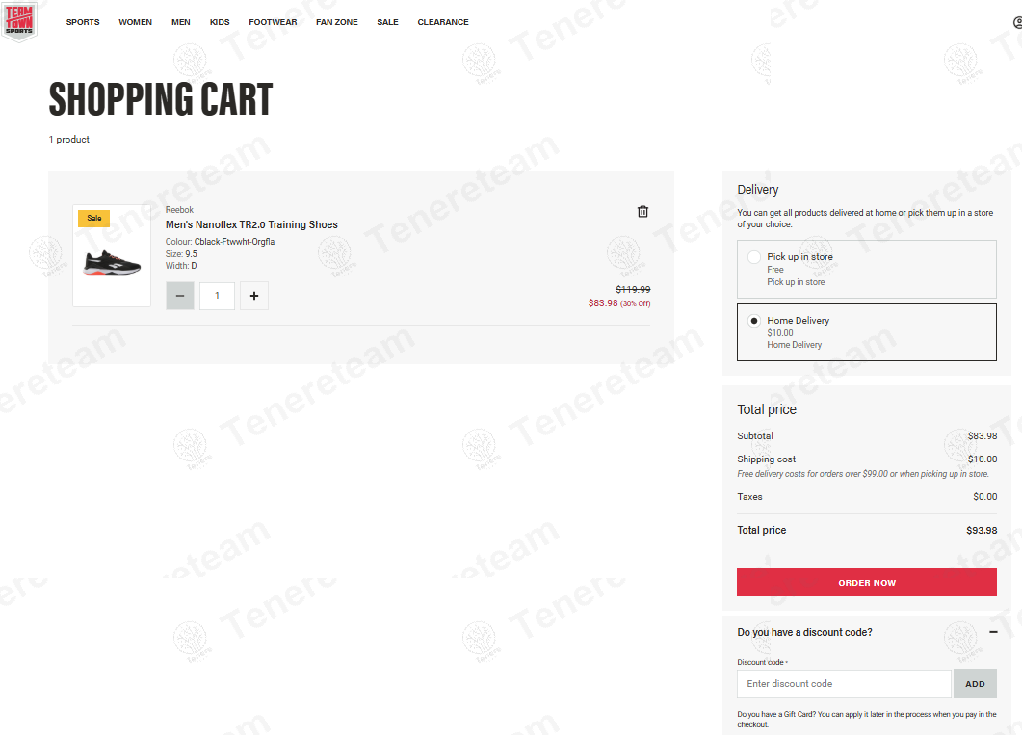
Task: Open the Nanoflex shoe thumbnail
Action: [112, 258]
